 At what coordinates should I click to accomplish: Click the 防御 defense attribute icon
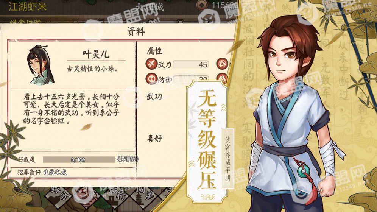[151, 79]
